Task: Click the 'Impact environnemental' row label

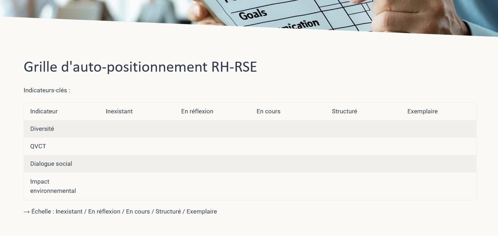Action: (53, 186)
